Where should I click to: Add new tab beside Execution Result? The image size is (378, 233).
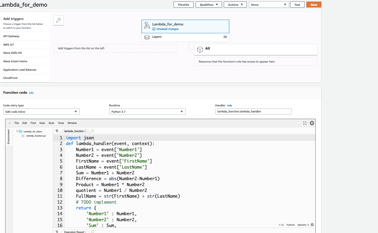point(93,231)
